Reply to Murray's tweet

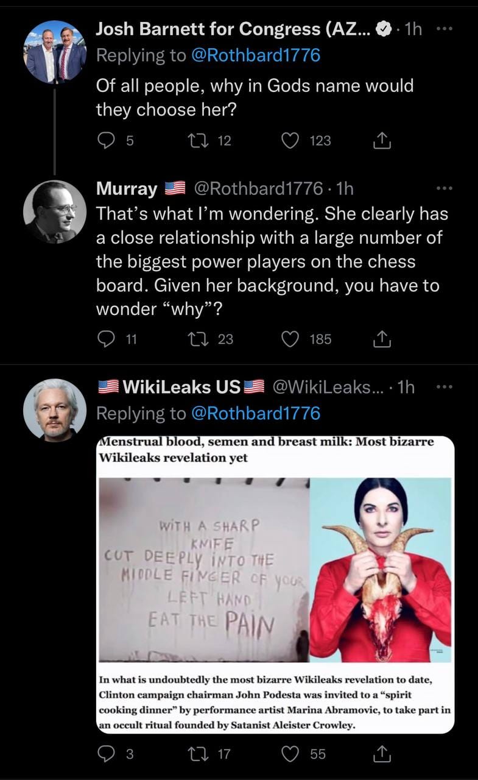[x=106, y=339]
